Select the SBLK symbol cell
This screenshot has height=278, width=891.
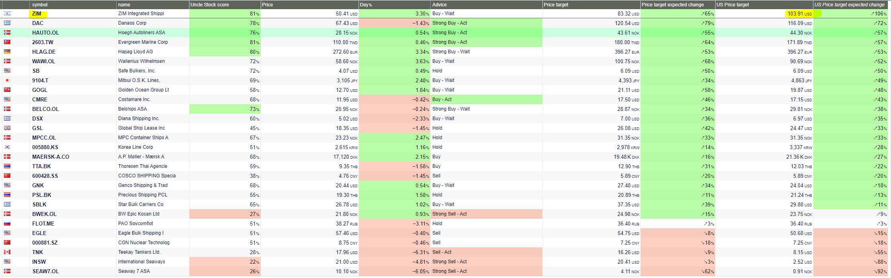point(73,204)
